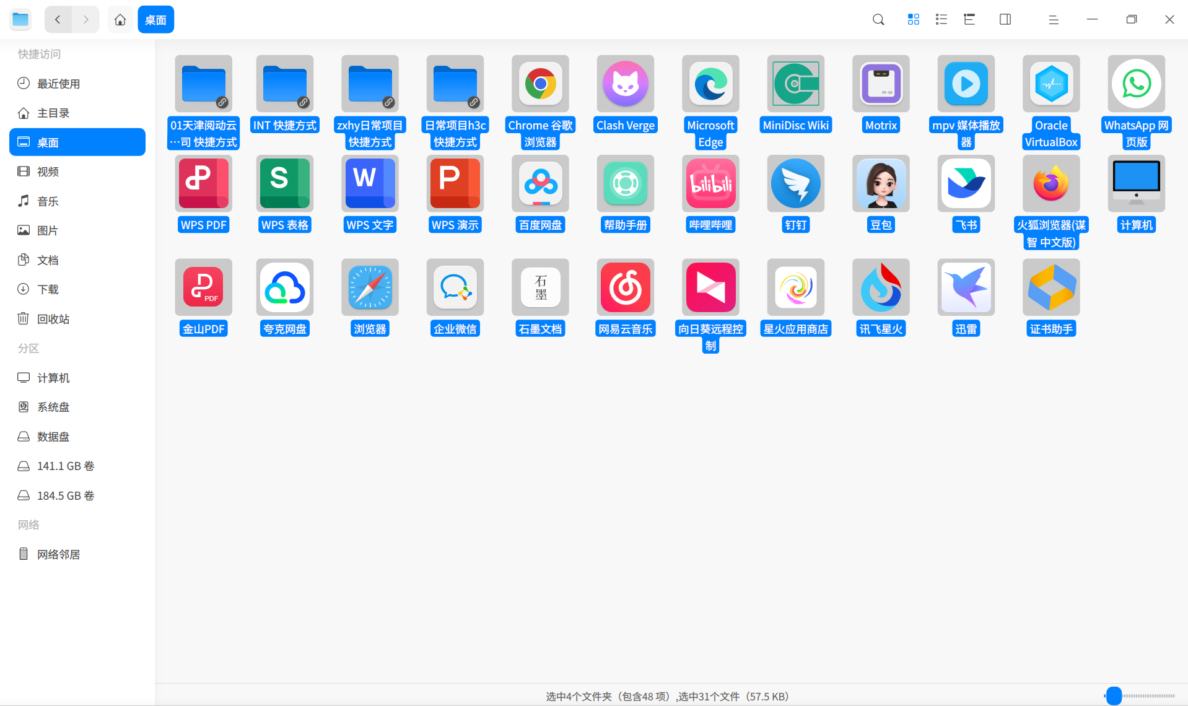1188x706 pixels.
Task: Open 下载 in the sidebar
Action: pyautogui.click(x=77, y=289)
